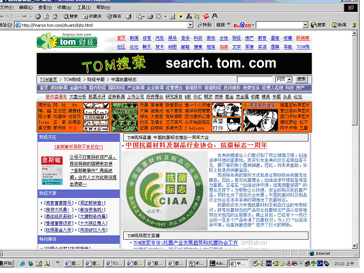The width and height of the screenshot is (364, 273).
Task: Click the 搜索 button beside 网页 dropdown
Action: [x=302, y=80]
